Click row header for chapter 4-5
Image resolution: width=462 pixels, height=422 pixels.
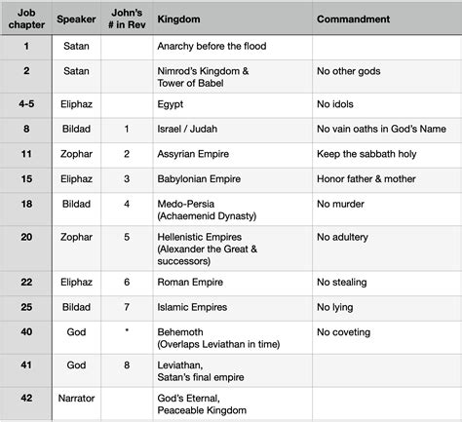tap(26, 105)
